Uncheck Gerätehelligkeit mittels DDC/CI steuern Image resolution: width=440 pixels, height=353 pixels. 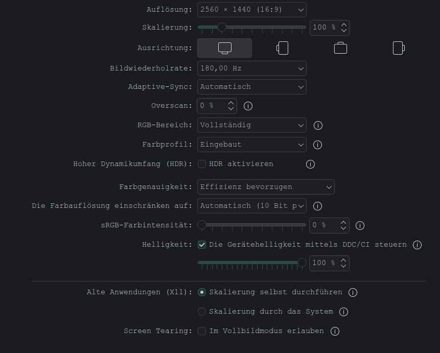[202, 245]
